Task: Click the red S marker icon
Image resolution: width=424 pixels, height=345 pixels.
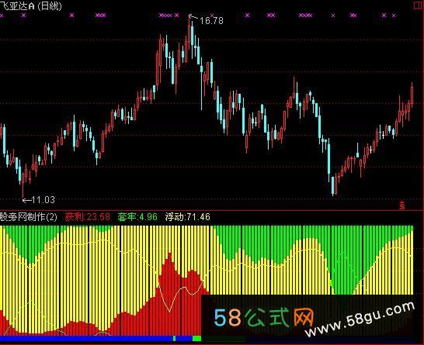Action: point(402,205)
